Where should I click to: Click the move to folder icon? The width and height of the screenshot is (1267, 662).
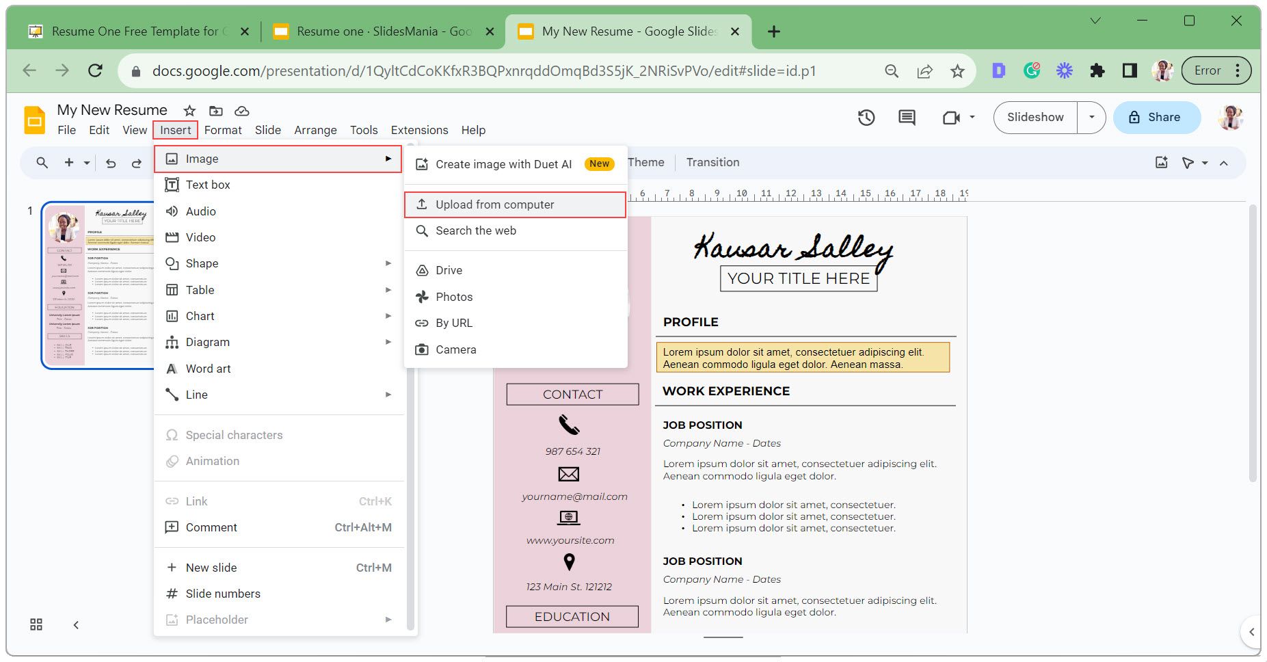(216, 111)
